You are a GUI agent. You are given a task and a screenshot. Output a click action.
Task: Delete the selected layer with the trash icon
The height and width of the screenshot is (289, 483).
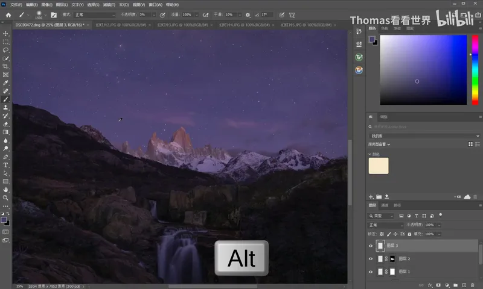tap(473, 285)
